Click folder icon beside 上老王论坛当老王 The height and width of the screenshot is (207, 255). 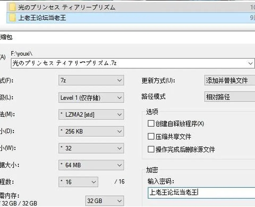tap(12, 18)
